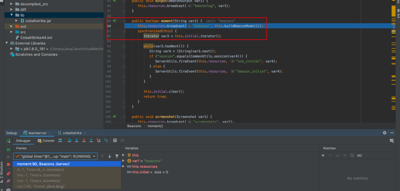Click override gutter icon at line 89
Viewport: 400px width, 191px height.
[x=114, y=21]
